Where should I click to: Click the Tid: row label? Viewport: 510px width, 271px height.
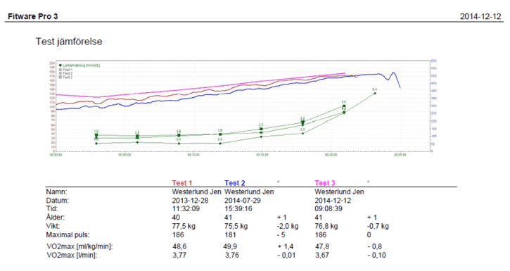point(52,209)
